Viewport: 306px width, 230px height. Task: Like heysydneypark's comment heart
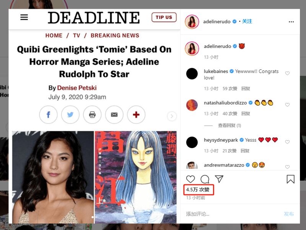(x=287, y=142)
